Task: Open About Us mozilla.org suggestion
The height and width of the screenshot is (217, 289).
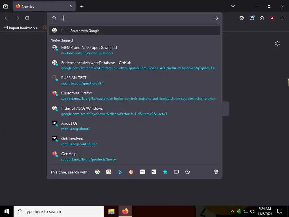Action: [x=134, y=126]
